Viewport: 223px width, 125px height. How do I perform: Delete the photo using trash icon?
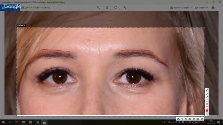(107, 8)
